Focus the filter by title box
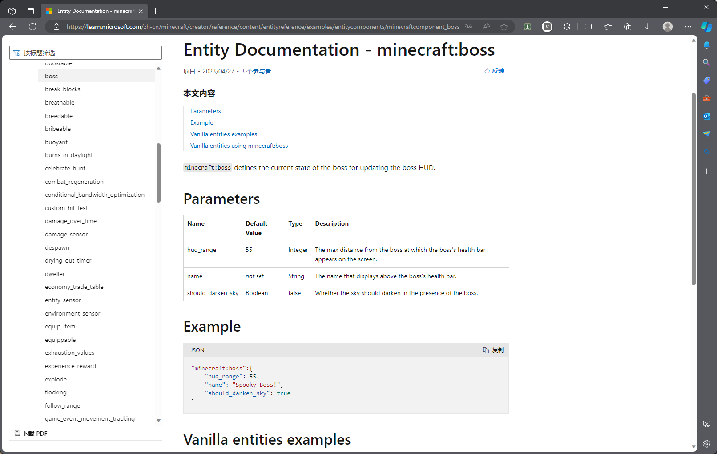The width and height of the screenshot is (717, 454). [85, 53]
